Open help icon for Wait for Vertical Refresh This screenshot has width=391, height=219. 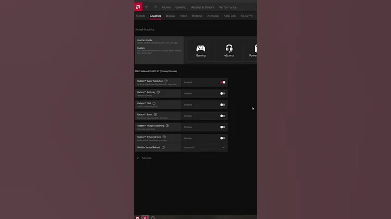point(163,147)
